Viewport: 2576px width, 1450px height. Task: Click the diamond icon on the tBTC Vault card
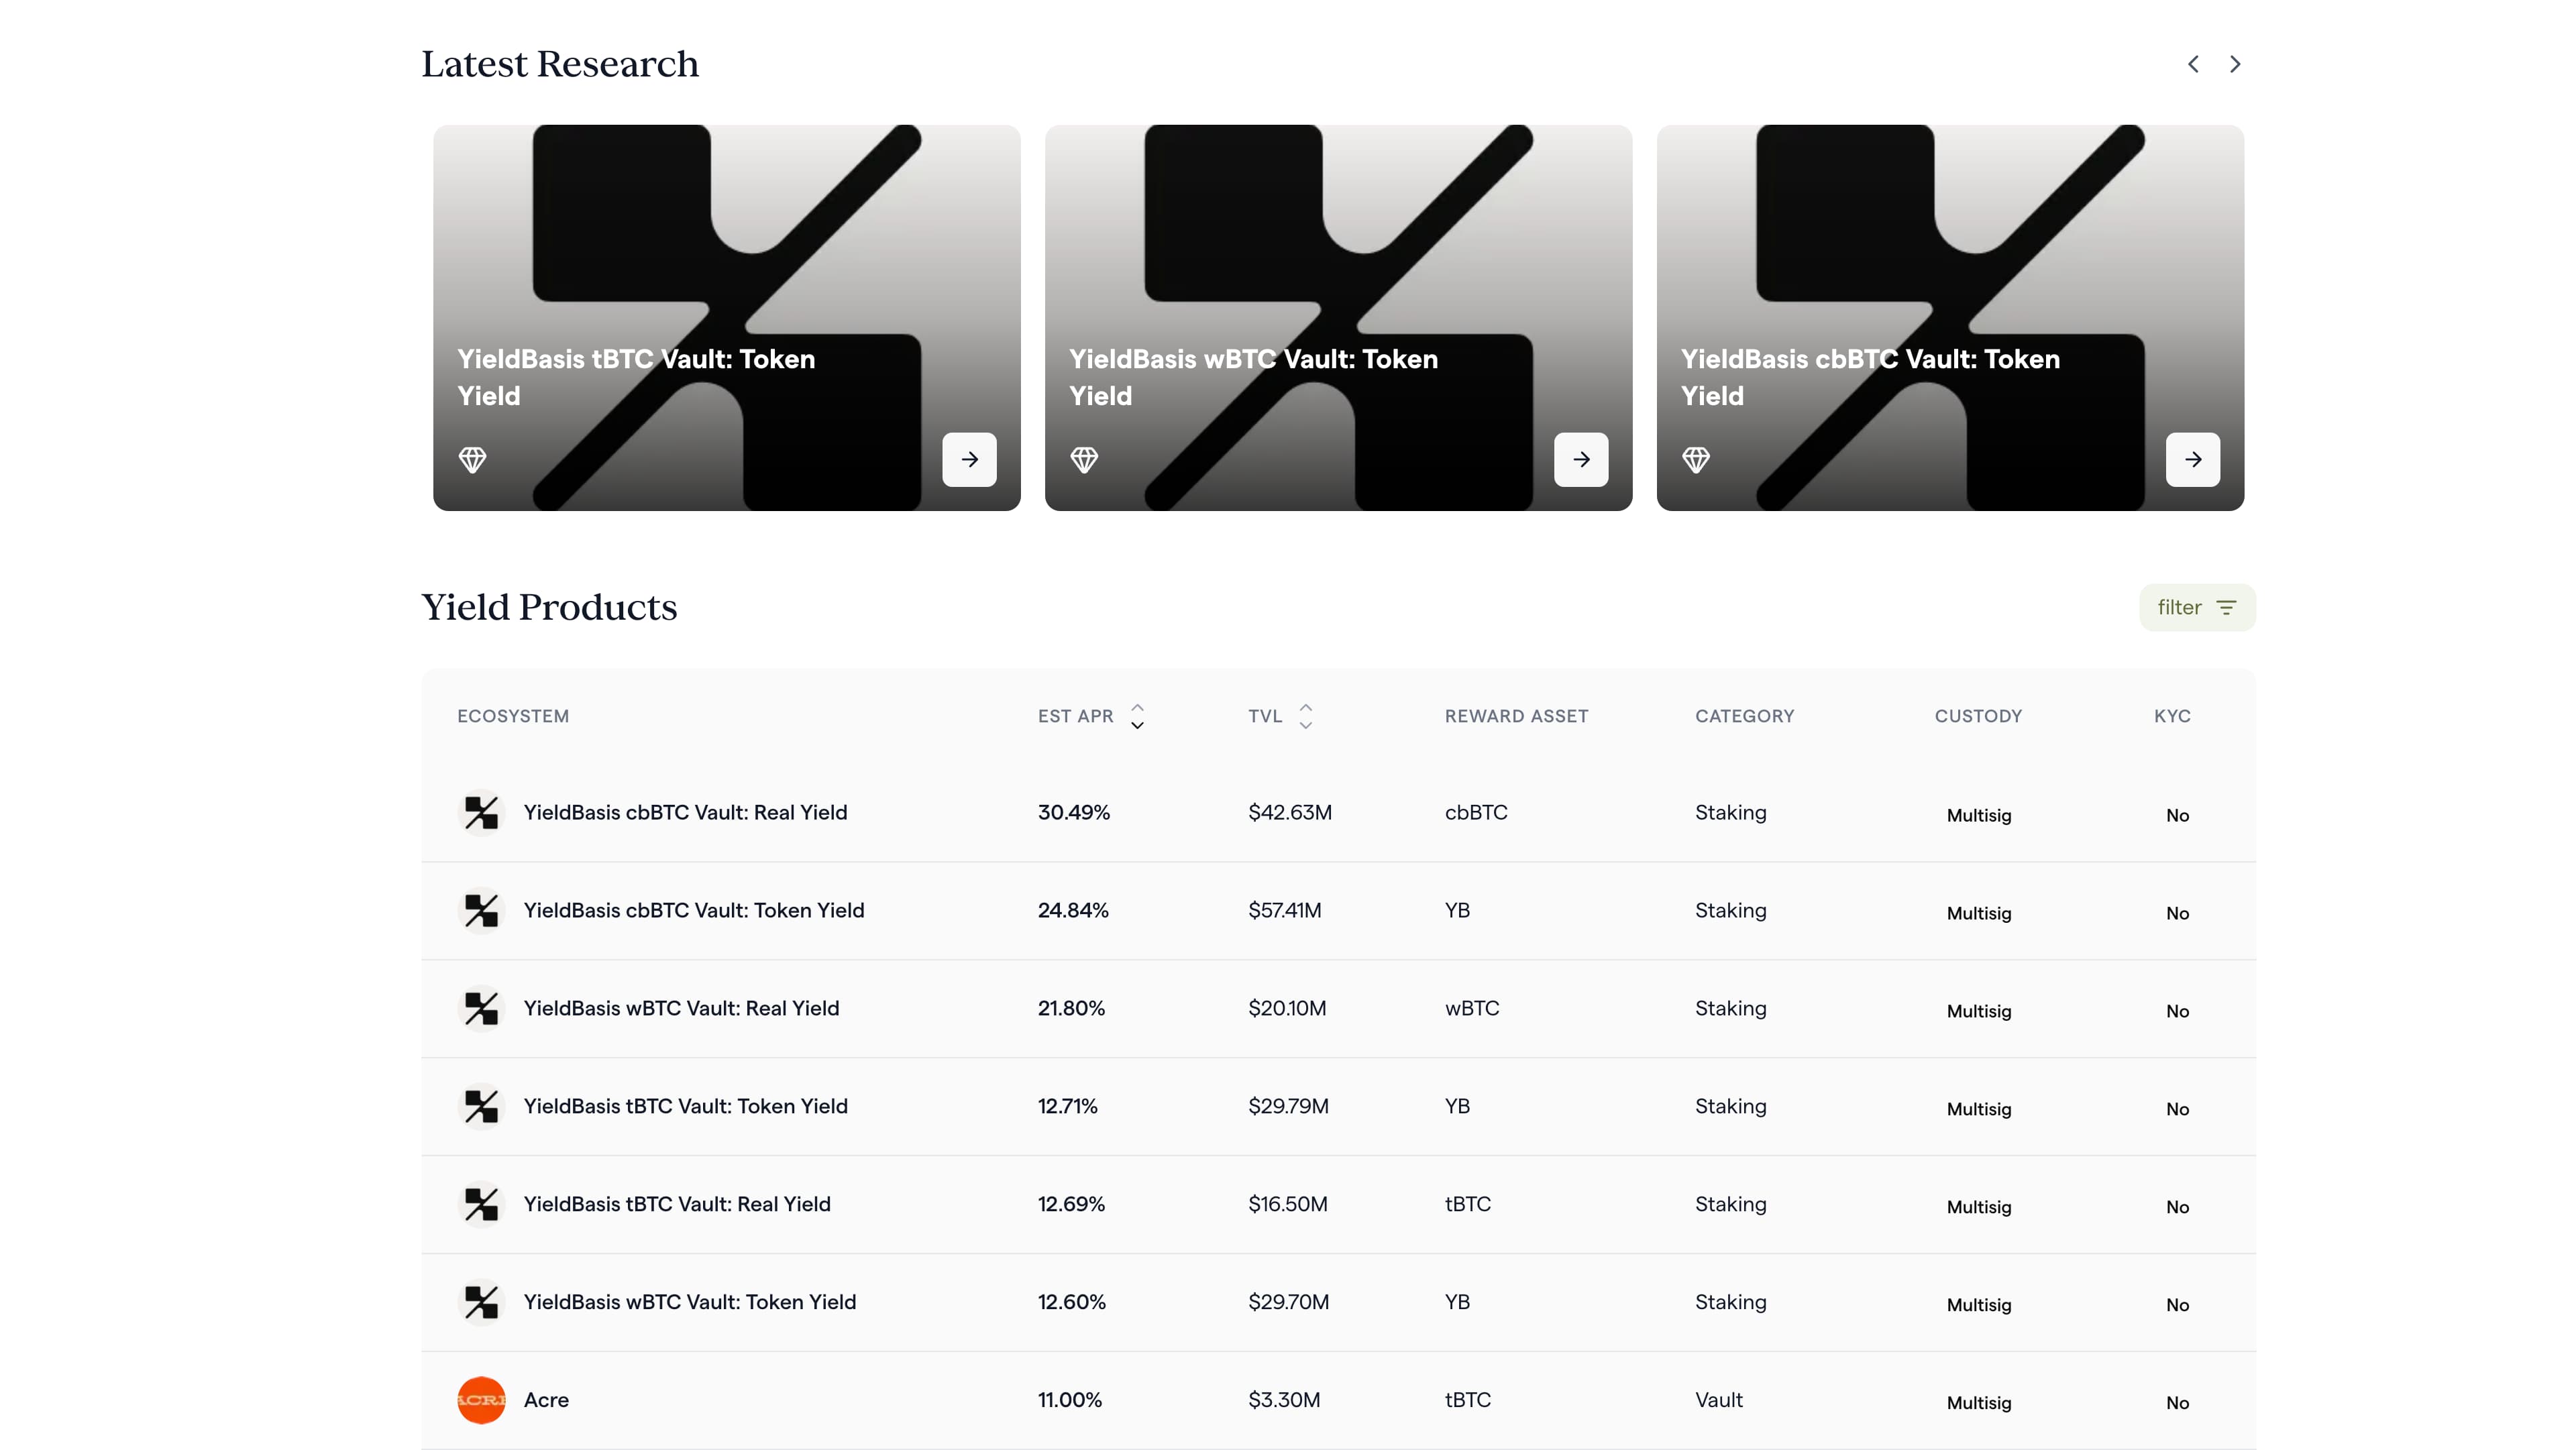pos(473,459)
